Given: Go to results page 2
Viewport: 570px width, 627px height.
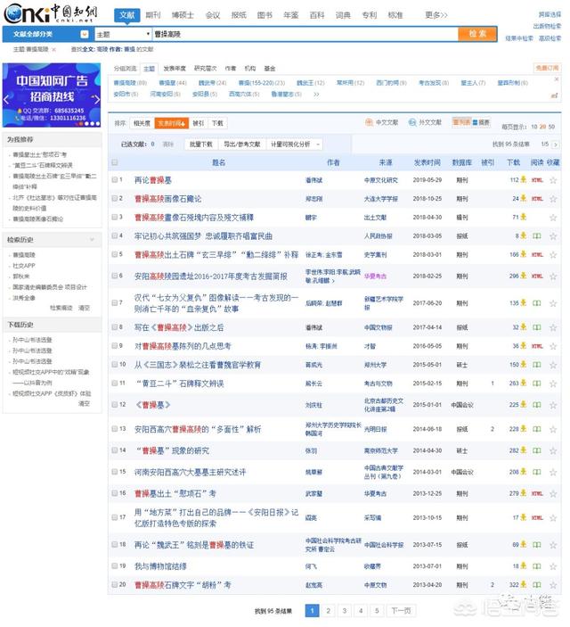Looking at the screenshot, I should click(328, 611).
